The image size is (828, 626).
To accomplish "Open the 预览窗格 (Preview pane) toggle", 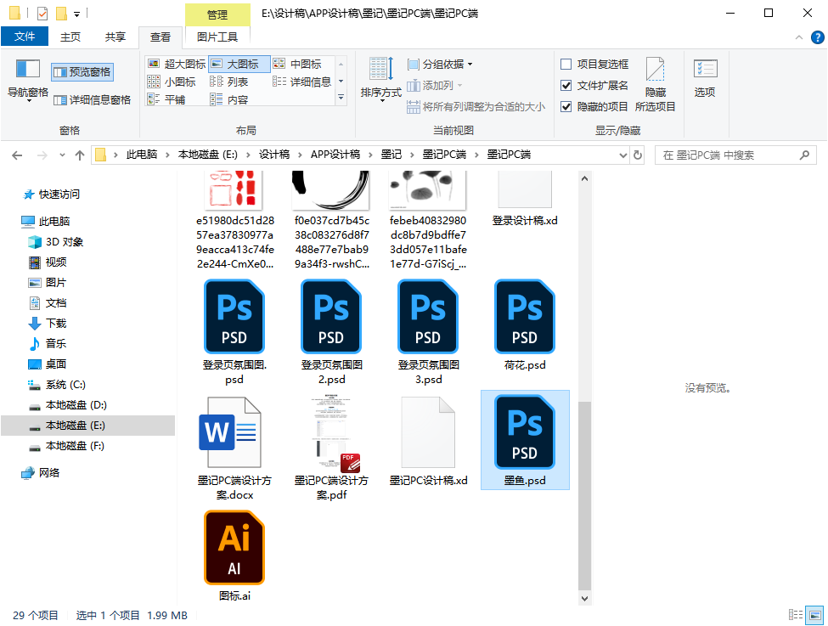I will [81, 70].
